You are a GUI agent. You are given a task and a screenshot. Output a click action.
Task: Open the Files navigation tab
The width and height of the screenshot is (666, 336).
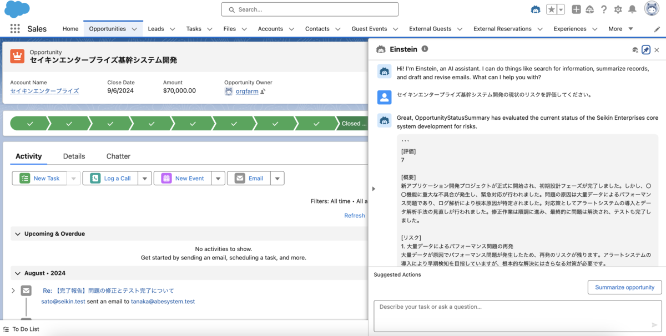coord(229,29)
